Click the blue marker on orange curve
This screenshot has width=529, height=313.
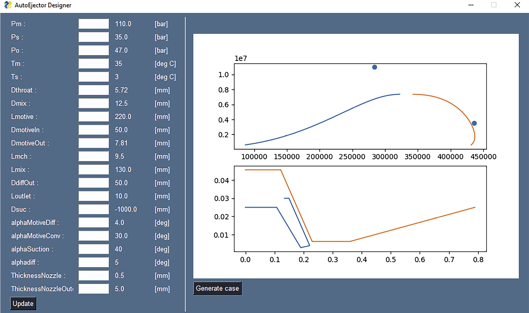coord(474,123)
